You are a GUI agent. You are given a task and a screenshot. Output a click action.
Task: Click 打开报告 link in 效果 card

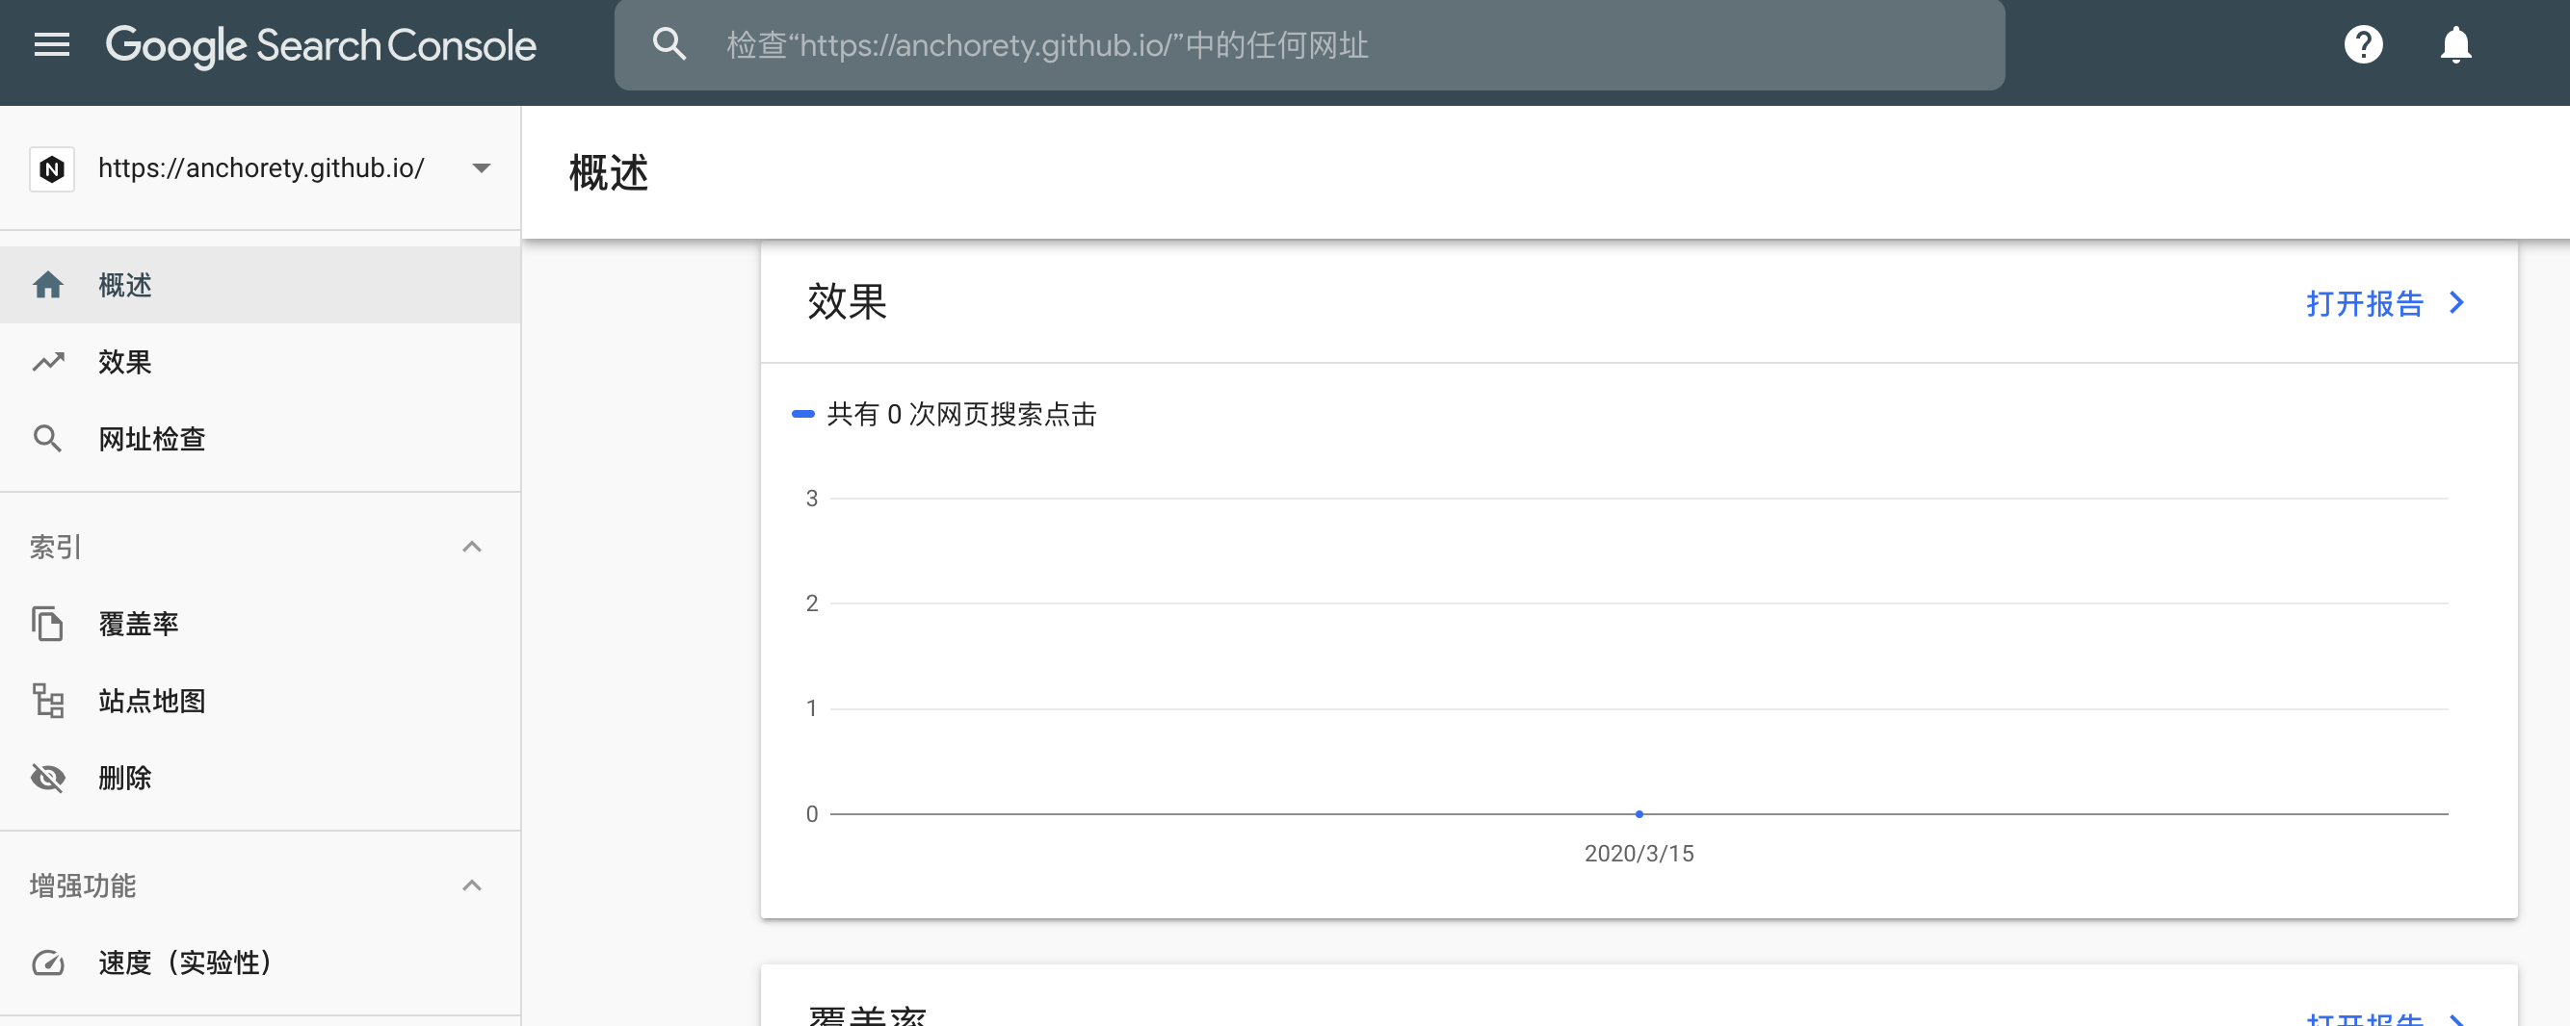[2365, 303]
